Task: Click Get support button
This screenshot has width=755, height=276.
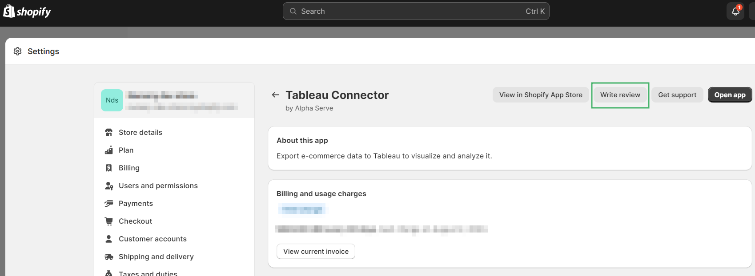Action: pos(677,95)
